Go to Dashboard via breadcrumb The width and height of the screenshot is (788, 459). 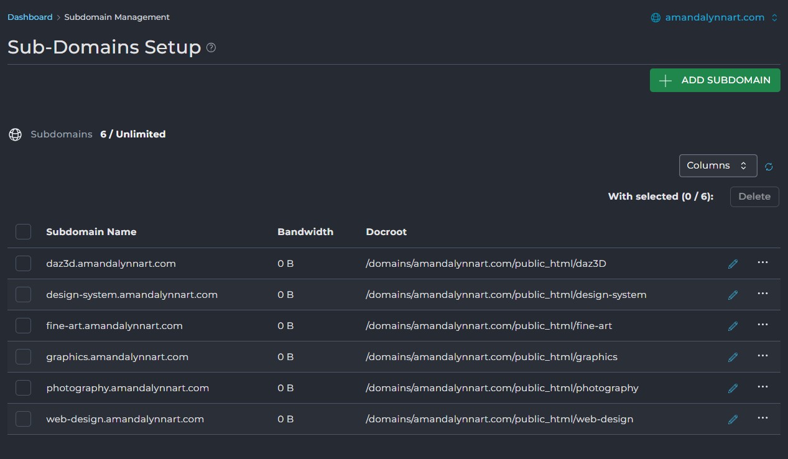point(30,17)
